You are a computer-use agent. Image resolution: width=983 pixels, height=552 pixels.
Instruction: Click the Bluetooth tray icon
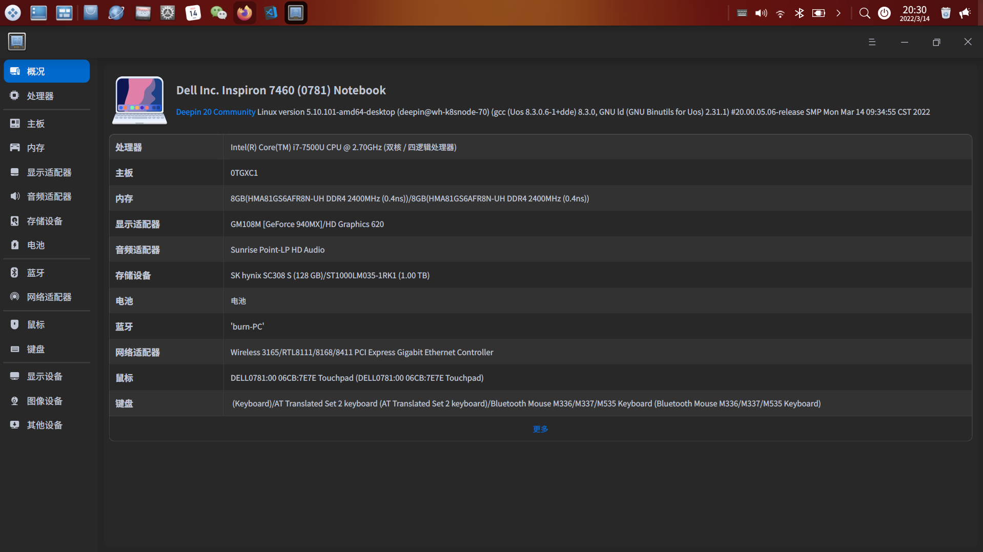pos(800,13)
